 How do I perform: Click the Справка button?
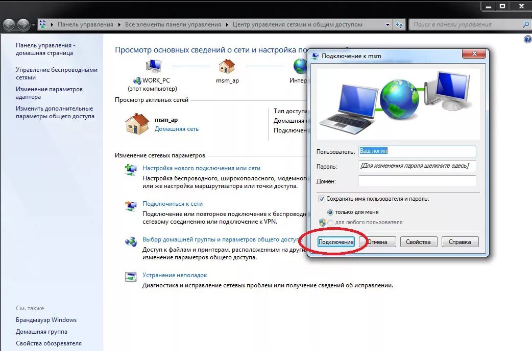click(460, 241)
